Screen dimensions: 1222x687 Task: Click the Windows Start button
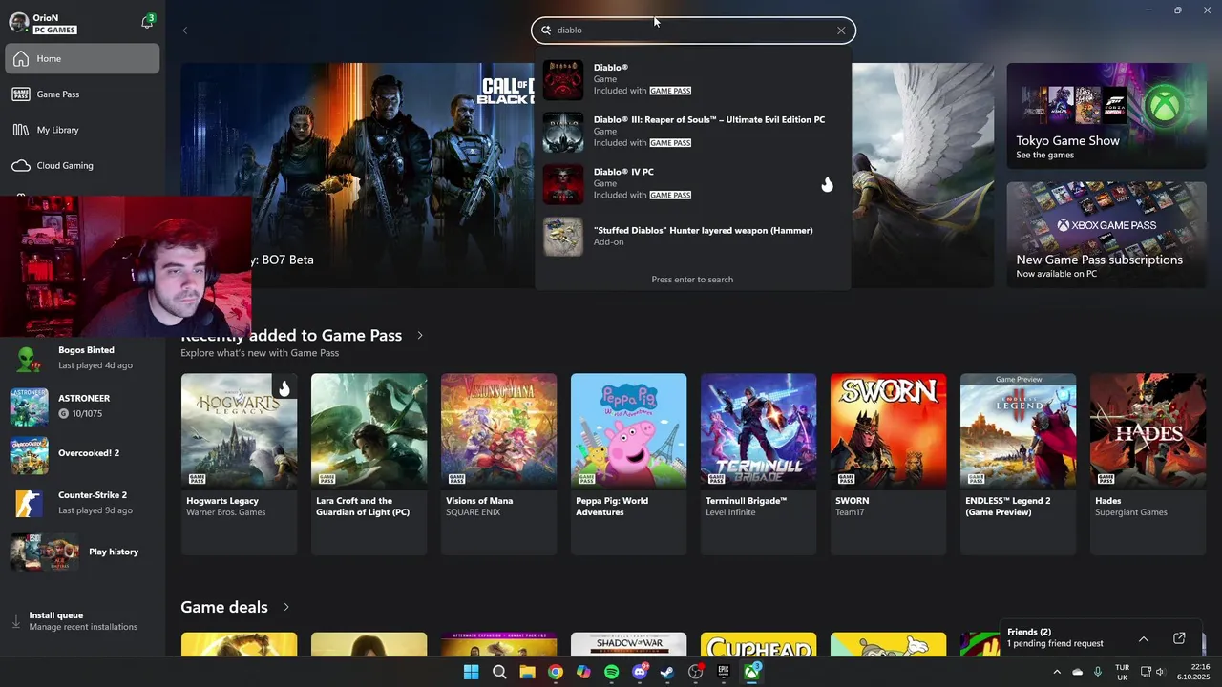coord(471,672)
